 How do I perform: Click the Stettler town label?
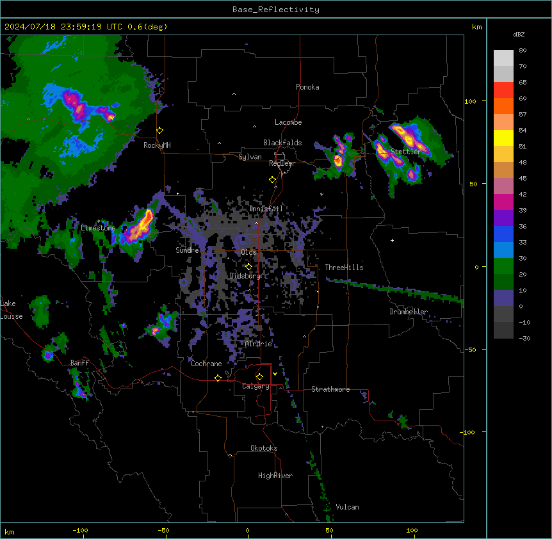pos(405,152)
